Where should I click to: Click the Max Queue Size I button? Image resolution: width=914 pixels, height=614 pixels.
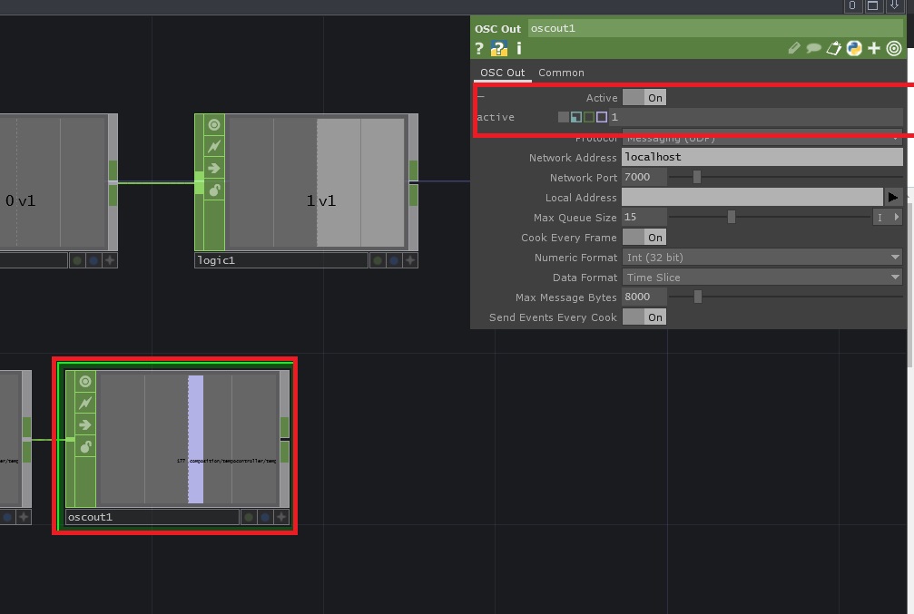(880, 218)
